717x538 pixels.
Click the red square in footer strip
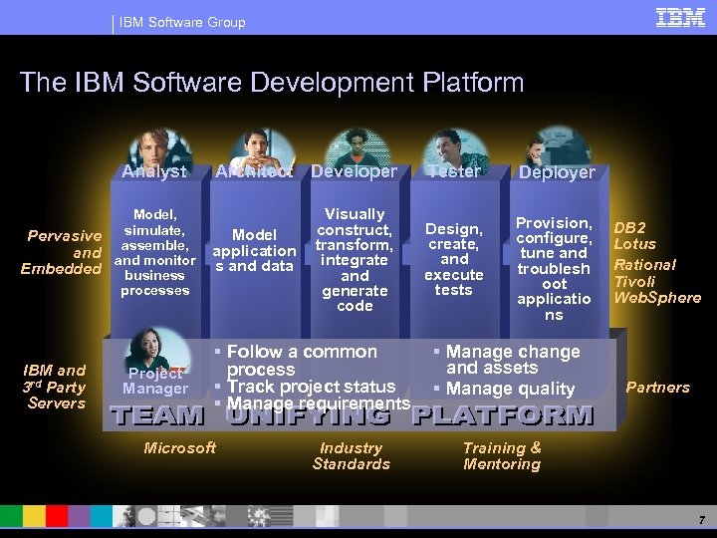coord(57,516)
